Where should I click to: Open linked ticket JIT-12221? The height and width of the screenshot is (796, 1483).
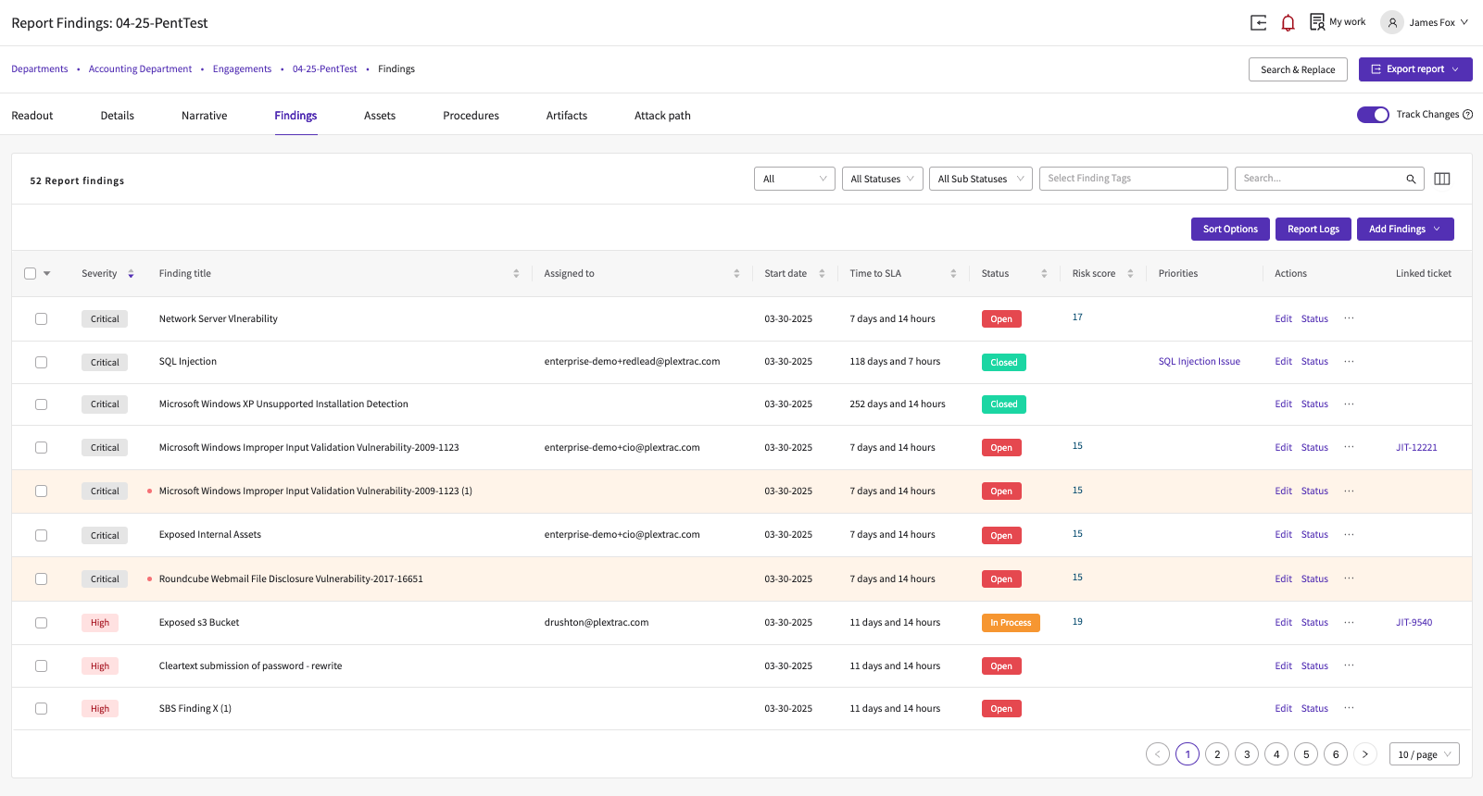(x=1415, y=448)
